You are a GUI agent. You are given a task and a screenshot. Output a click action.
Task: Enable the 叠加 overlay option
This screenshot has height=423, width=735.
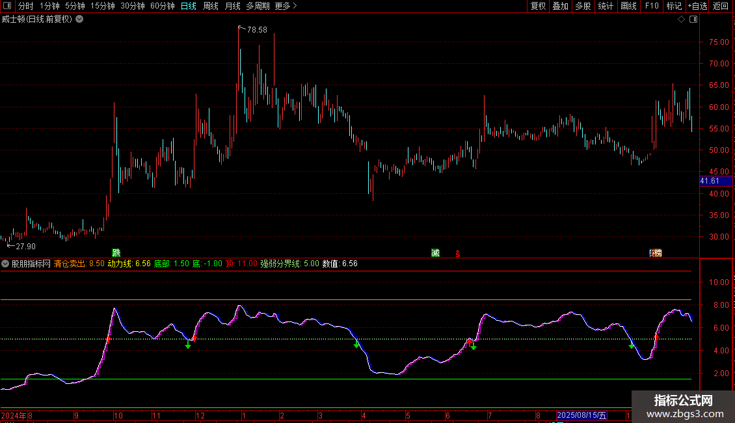[560, 6]
